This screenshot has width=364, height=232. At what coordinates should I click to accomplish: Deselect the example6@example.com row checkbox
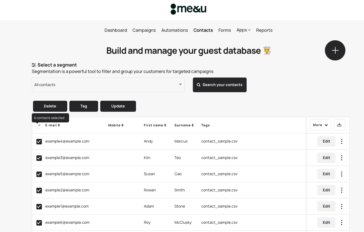(39, 223)
